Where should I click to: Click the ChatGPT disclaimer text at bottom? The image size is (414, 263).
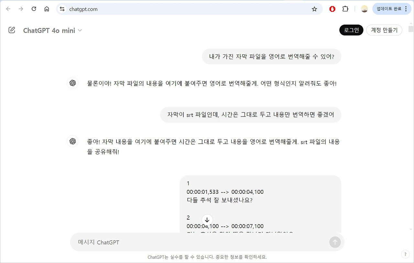click(x=207, y=257)
